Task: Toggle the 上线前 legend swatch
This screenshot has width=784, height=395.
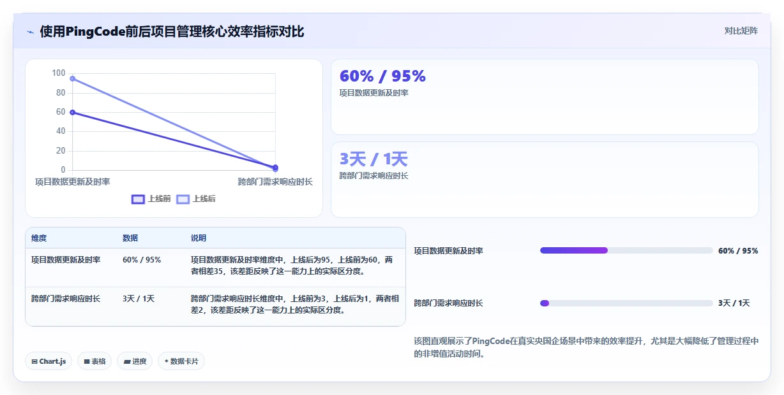Action: (138, 199)
